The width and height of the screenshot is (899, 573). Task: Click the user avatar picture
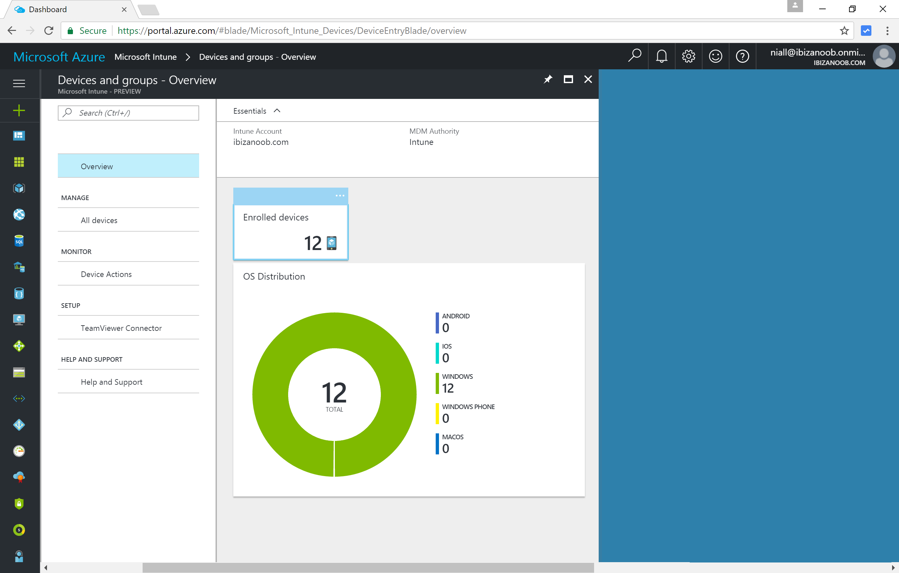[x=884, y=56]
